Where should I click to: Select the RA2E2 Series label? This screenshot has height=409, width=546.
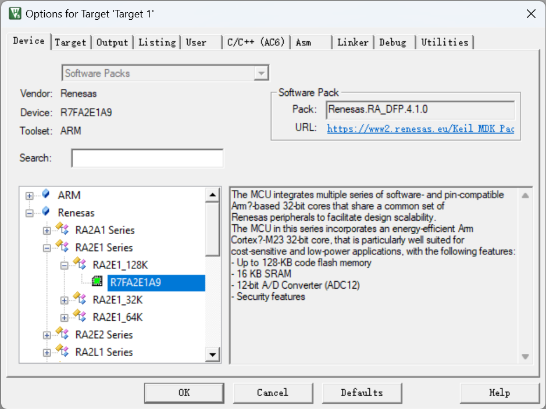pos(104,335)
